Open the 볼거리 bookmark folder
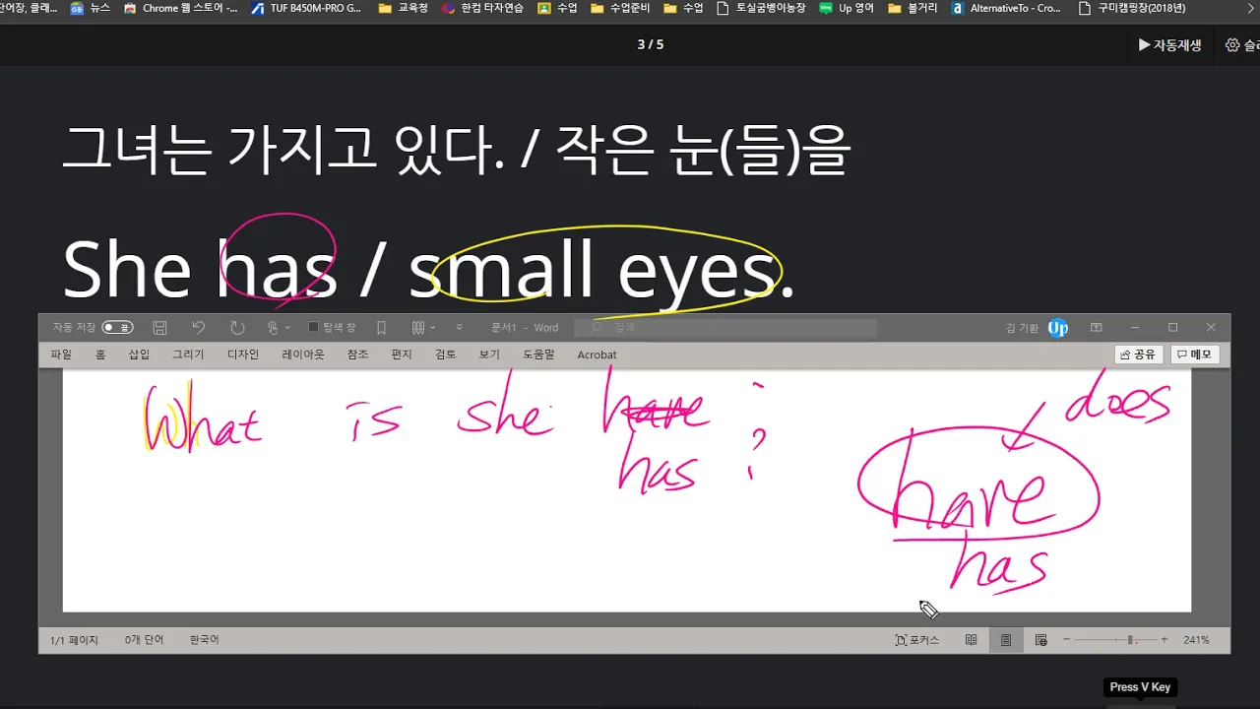 tap(913, 8)
